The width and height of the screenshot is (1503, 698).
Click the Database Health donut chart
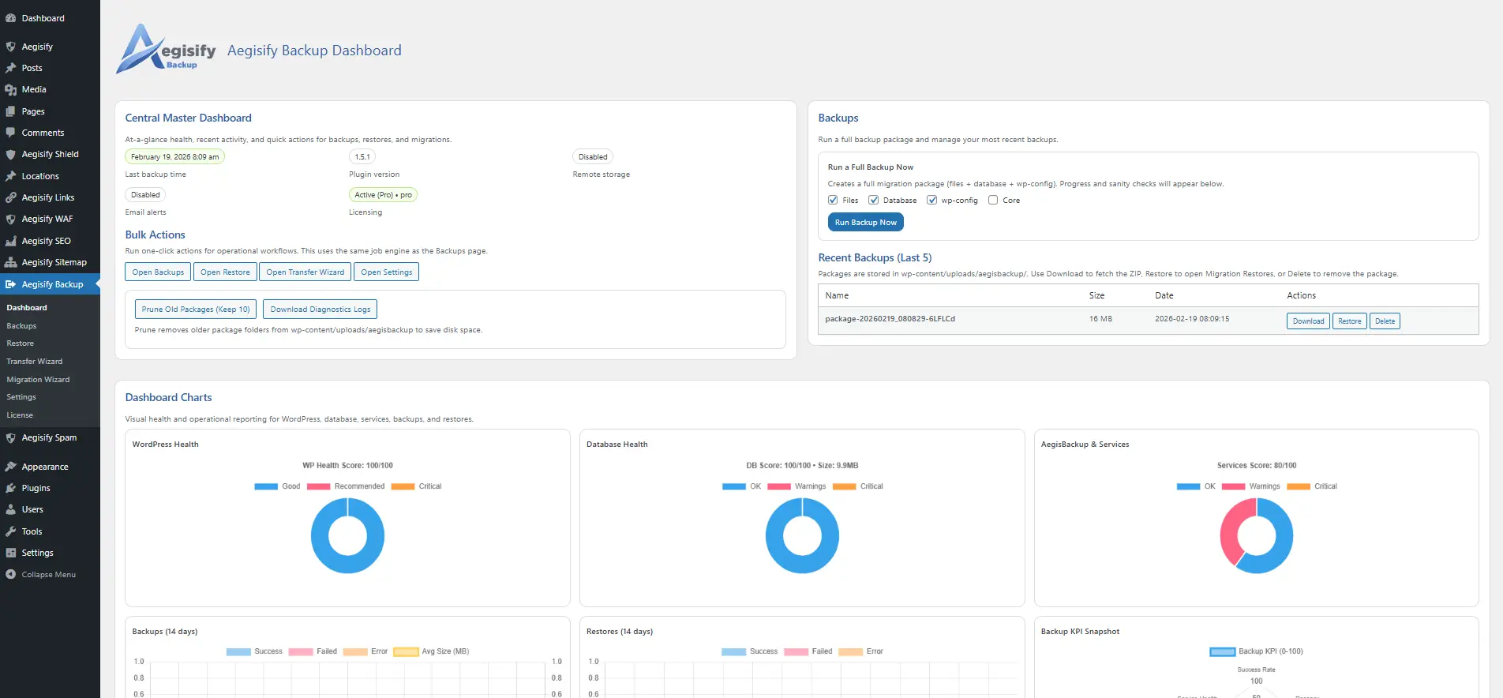[802, 536]
